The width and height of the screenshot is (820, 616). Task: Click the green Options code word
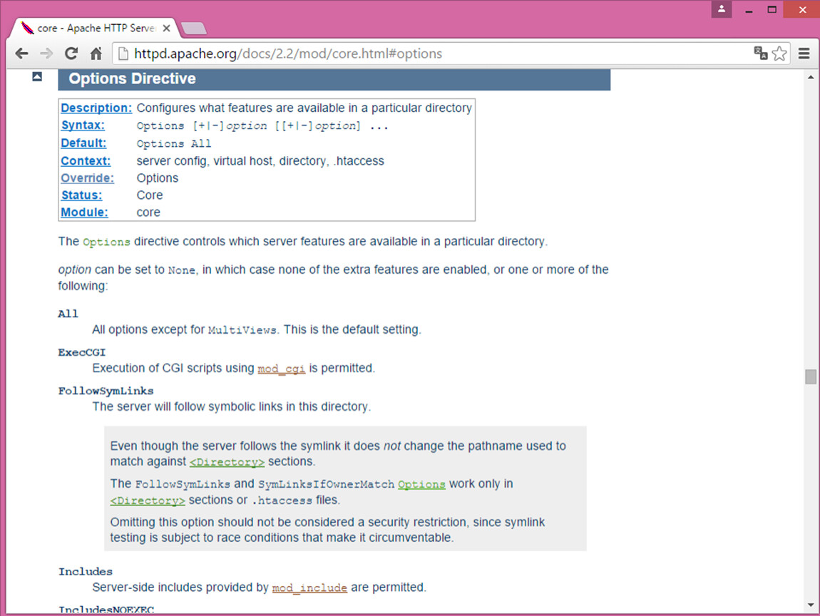pos(106,242)
